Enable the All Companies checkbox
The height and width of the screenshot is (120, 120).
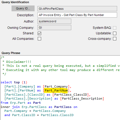[39, 39]
